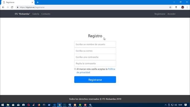This screenshot has width=190, height=107.
Task: Open the Mail app in taskbar
Action: [18, 105]
